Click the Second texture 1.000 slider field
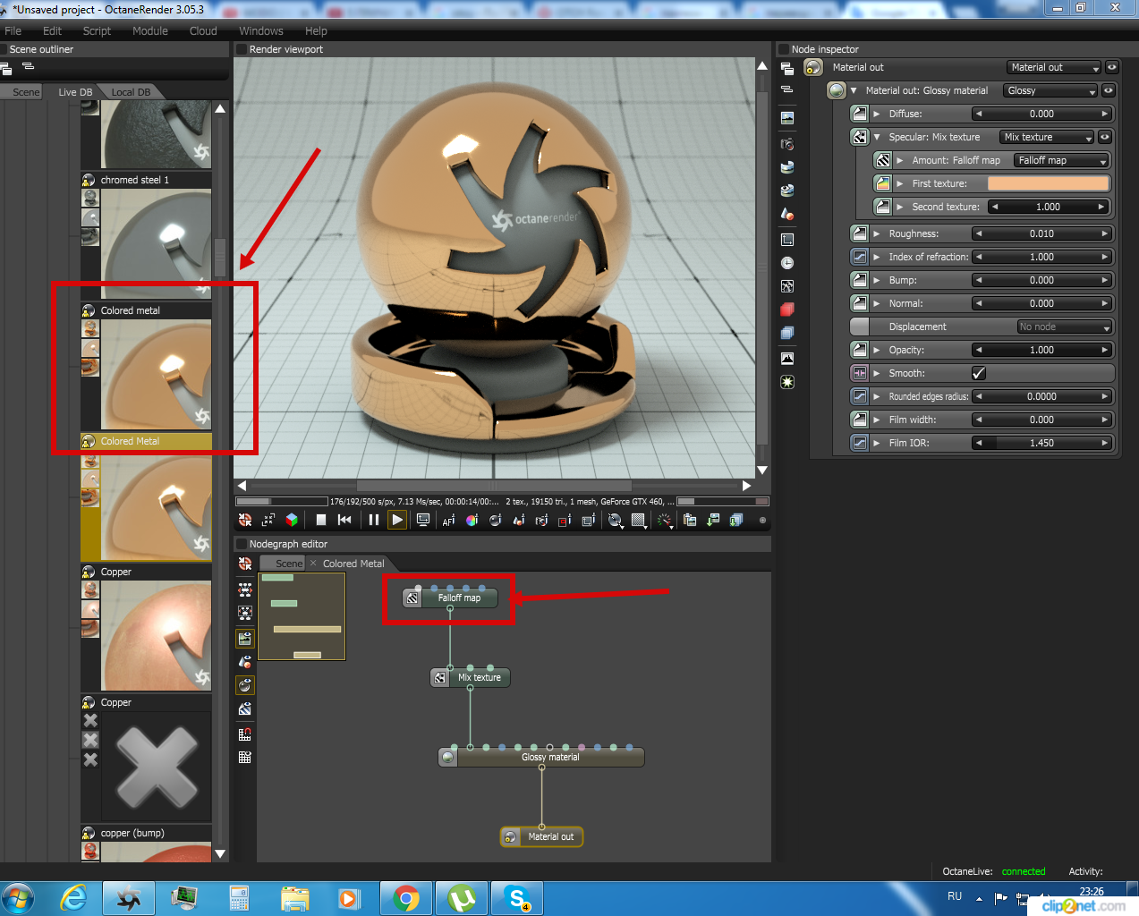1139x916 pixels. (1049, 207)
